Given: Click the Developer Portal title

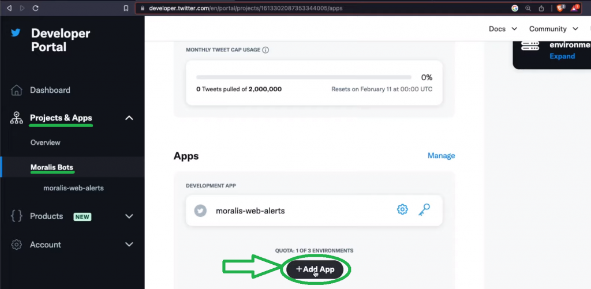Looking at the screenshot, I should tap(60, 40).
